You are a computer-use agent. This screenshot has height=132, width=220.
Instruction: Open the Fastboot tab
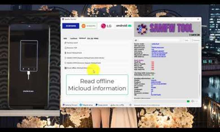(74, 38)
